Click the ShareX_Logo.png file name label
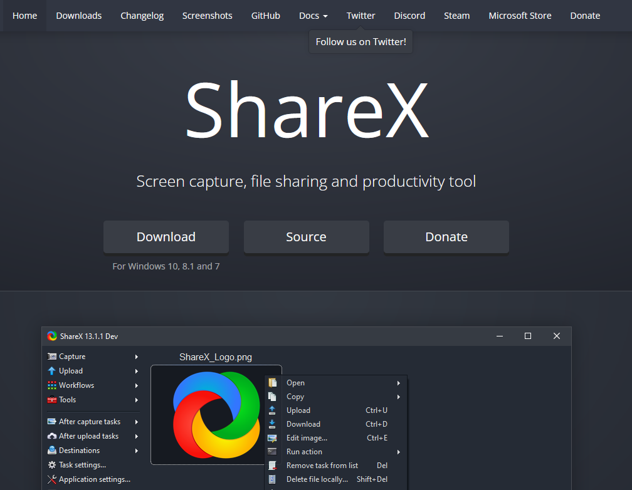632x490 pixels. 216,357
